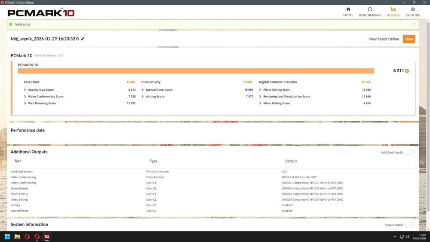Screen dimensions: 430x242
Task: Click the Output column header
Action: 291,161
